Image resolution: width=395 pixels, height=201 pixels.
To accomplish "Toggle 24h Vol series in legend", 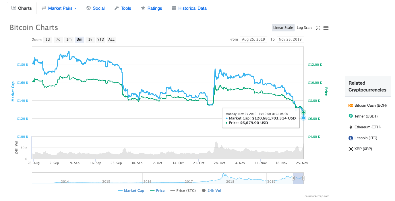I will click(212, 190).
